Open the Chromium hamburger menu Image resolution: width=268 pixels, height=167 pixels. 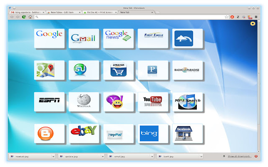click(x=256, y=17)
